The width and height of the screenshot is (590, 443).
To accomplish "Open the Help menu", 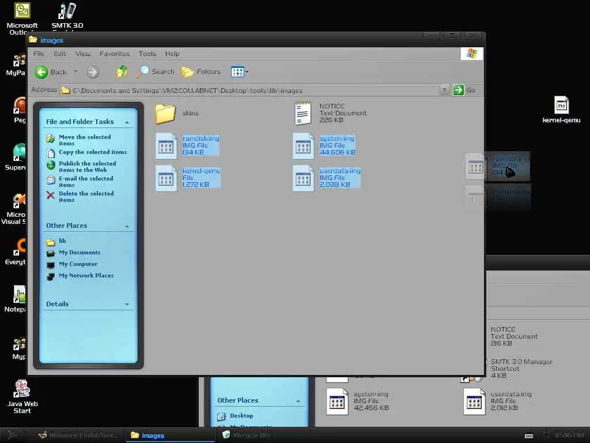I will [x=172, y=54].
